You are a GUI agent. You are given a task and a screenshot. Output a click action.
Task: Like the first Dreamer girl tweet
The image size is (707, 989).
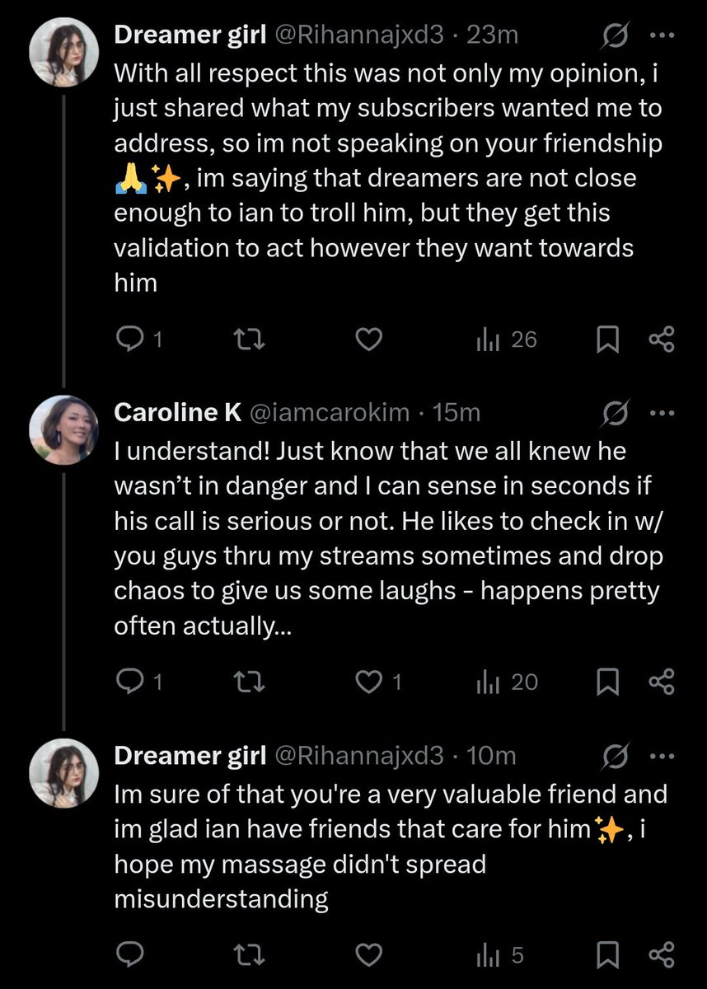tap(370, 340)
